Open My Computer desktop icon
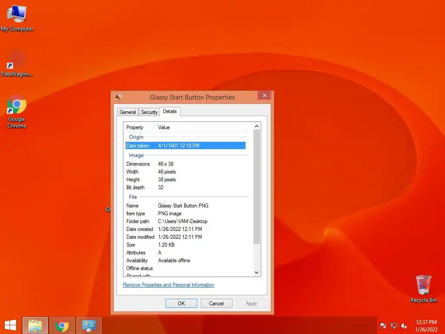Screen dimensions: 445x334 coord(17,18)
